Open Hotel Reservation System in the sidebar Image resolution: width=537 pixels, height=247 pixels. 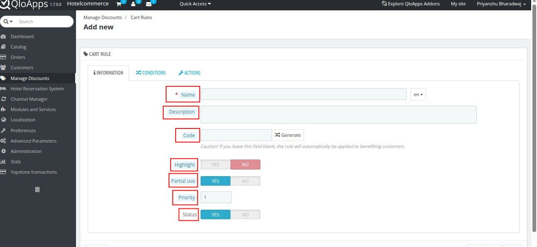click(37, 89)
